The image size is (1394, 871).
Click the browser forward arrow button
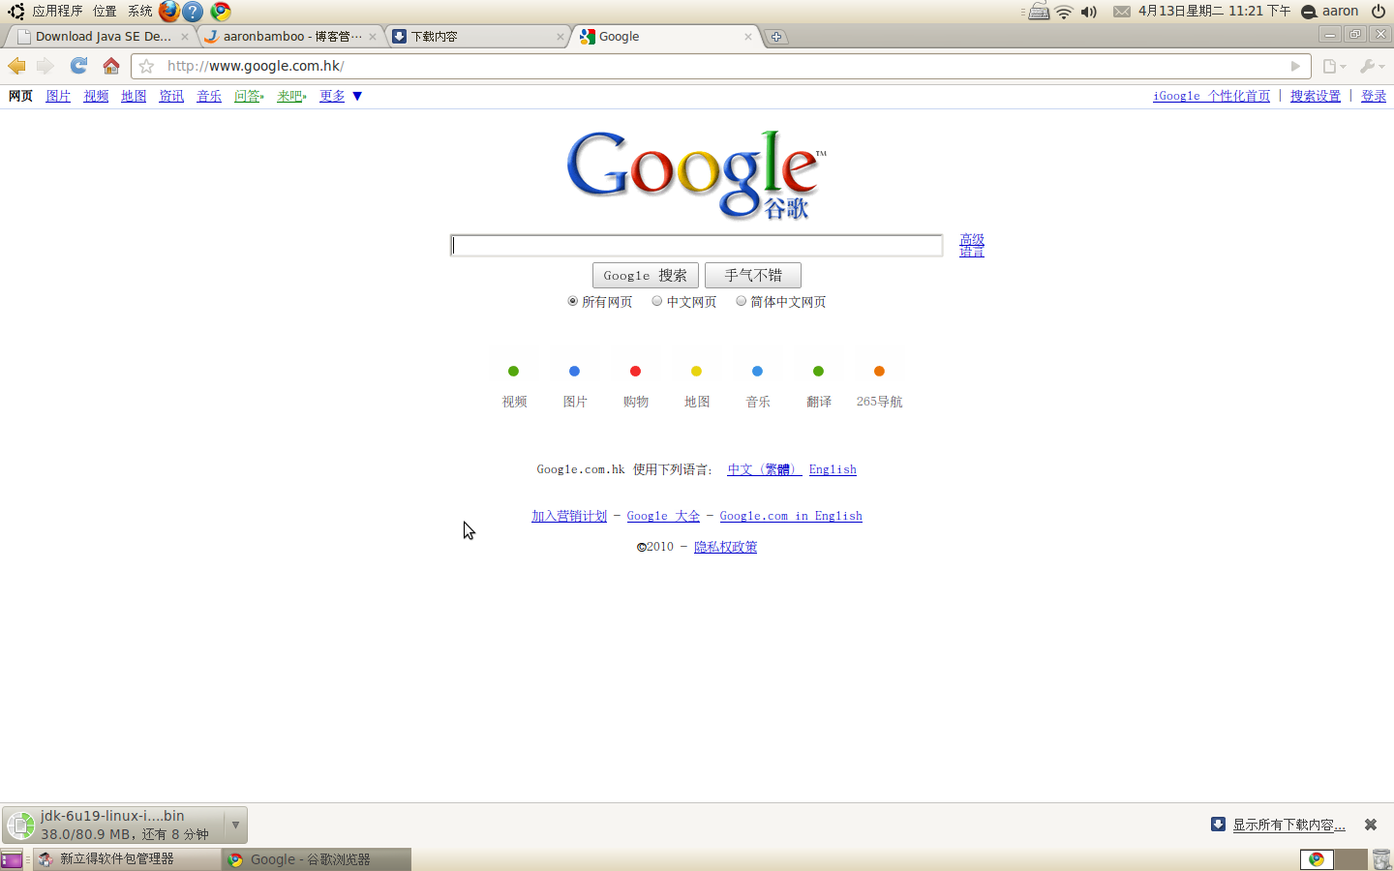click(x=45, y=66)
